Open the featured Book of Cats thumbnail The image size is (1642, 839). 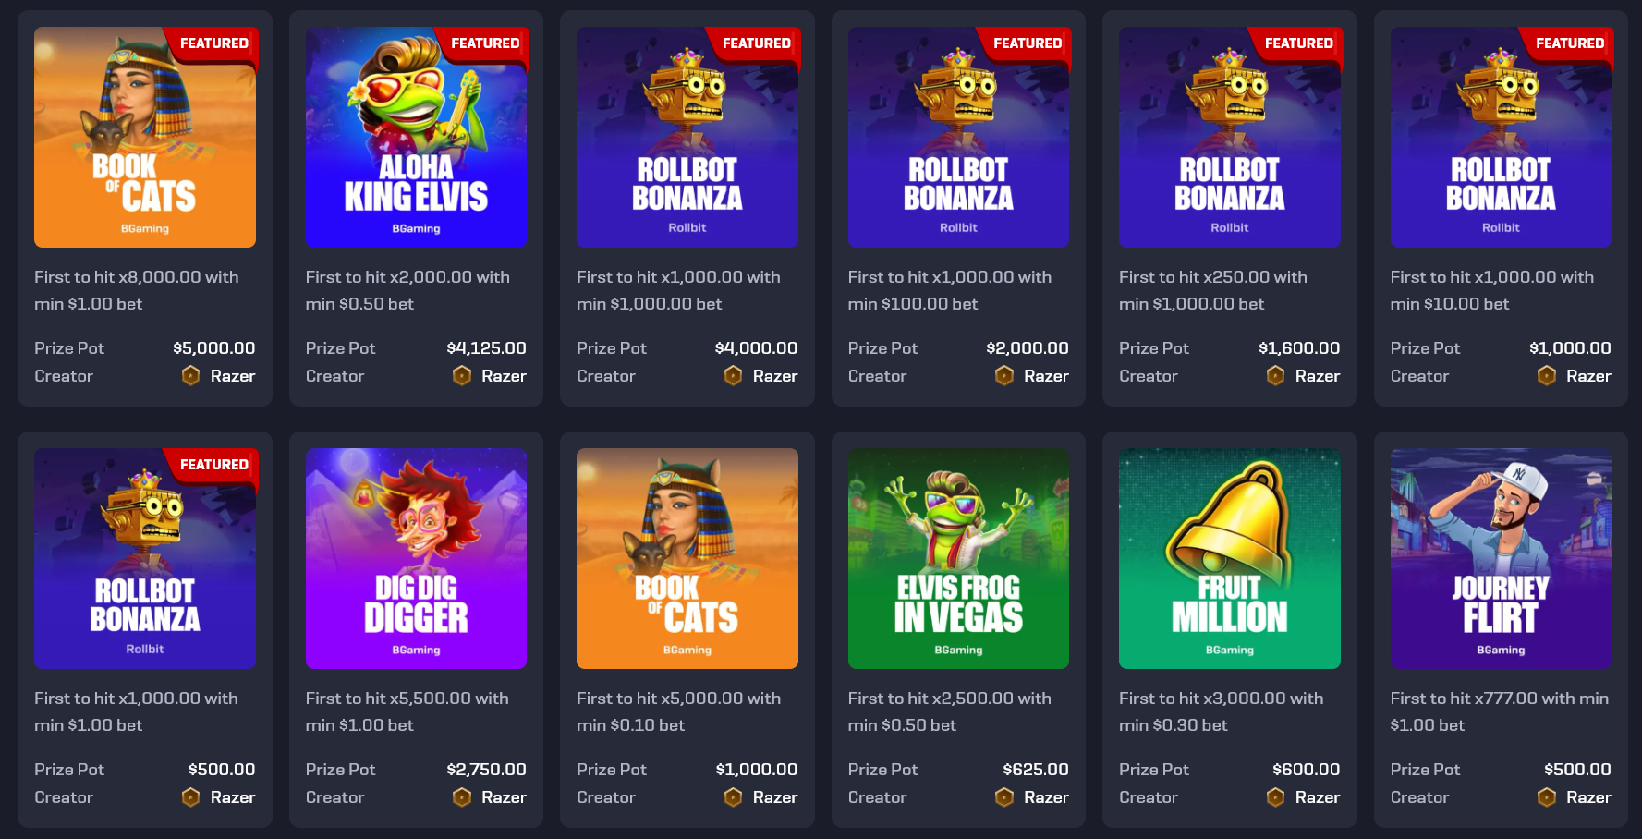145,137
